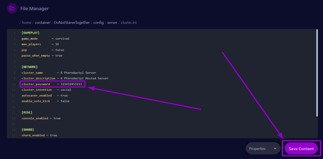323x159 pixels.
Task: Click line number 10 in gutter
Action: [x=14, y=84]
